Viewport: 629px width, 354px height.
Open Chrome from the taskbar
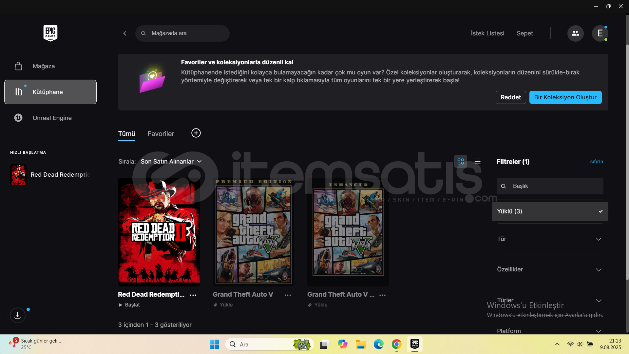[396, 344]
